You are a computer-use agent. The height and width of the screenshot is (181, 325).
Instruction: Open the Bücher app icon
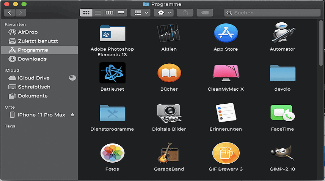[169, 73]
